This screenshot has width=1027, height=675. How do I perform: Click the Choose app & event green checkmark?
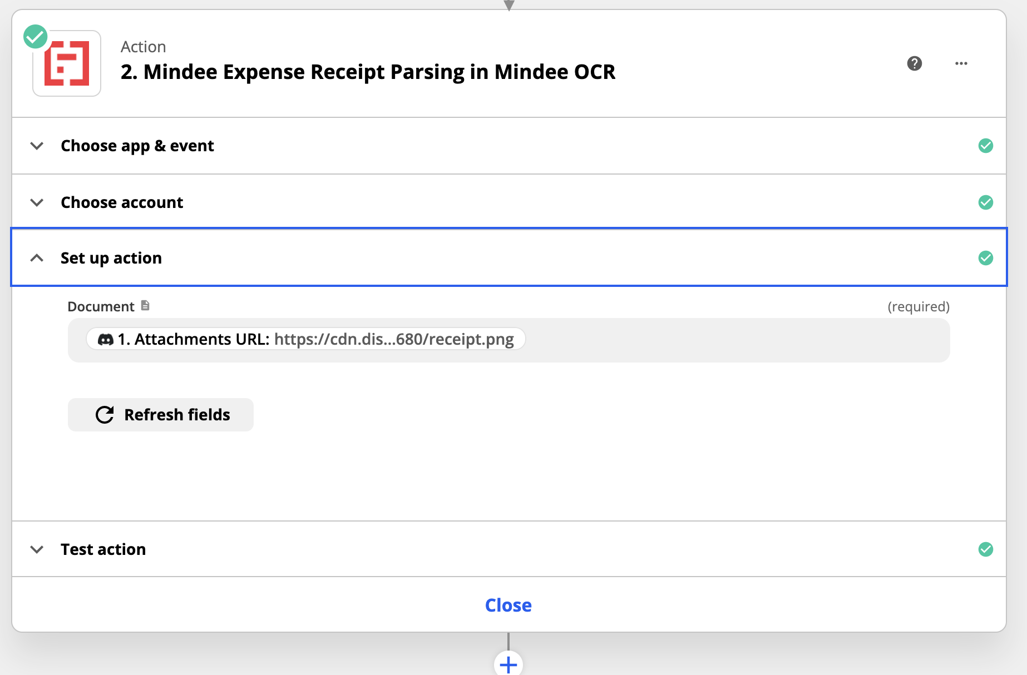point(985,146)
